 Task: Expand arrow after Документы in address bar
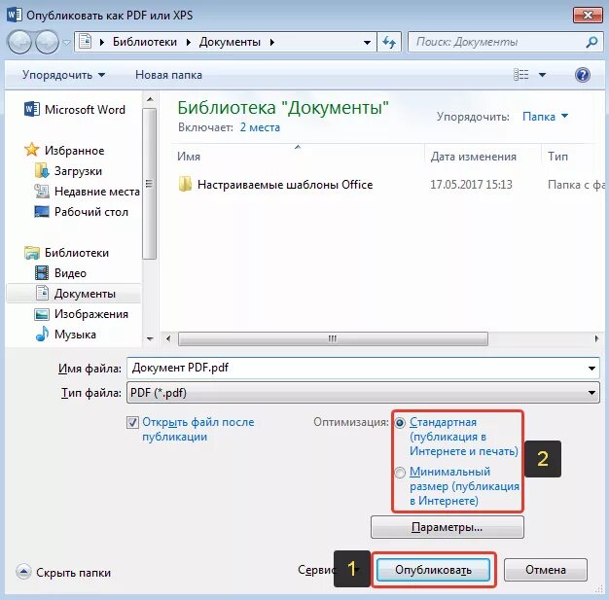pyautogui.click(x=271, y=42)
